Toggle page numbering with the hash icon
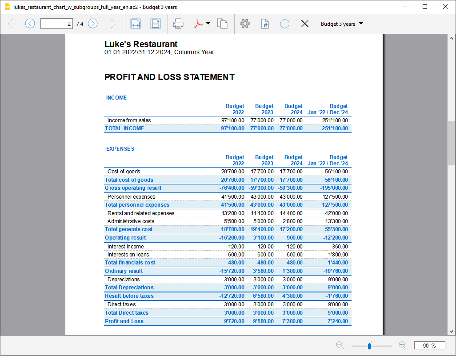This screenshot has height=356, width=456. click(264, 24)
